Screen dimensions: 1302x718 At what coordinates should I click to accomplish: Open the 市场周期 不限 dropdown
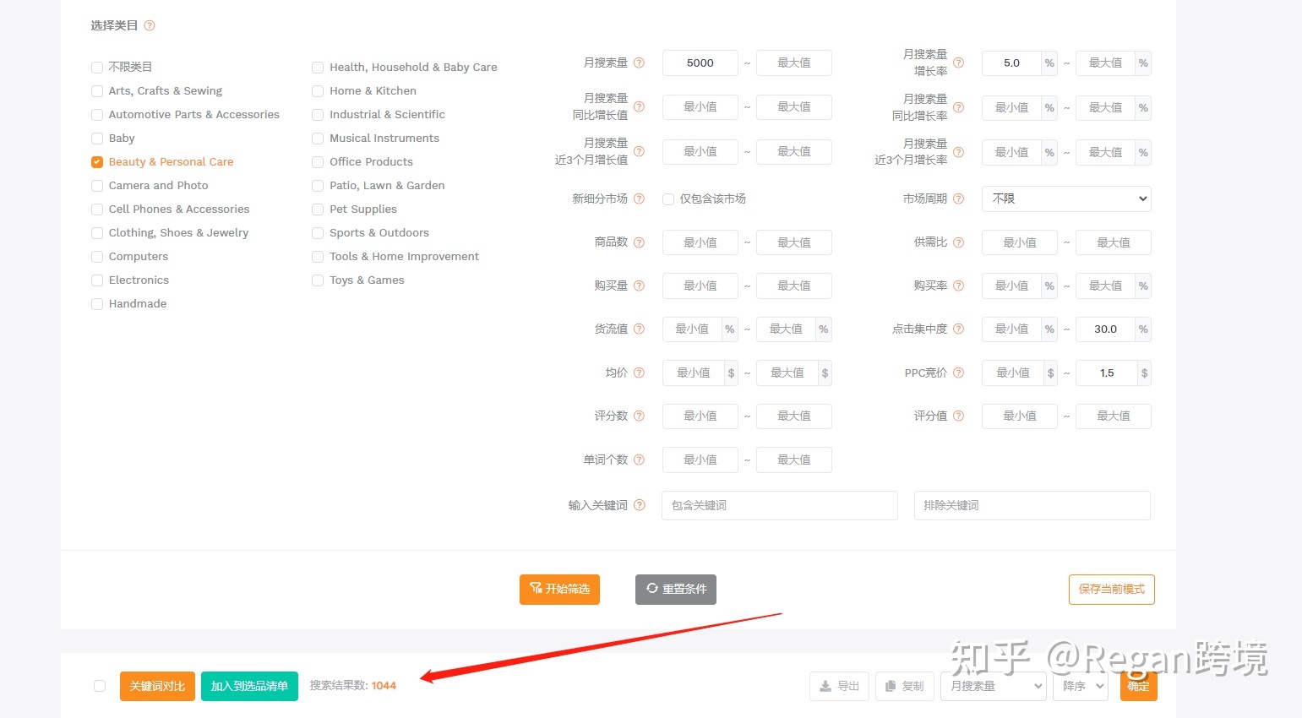(x=1065, y=199)
